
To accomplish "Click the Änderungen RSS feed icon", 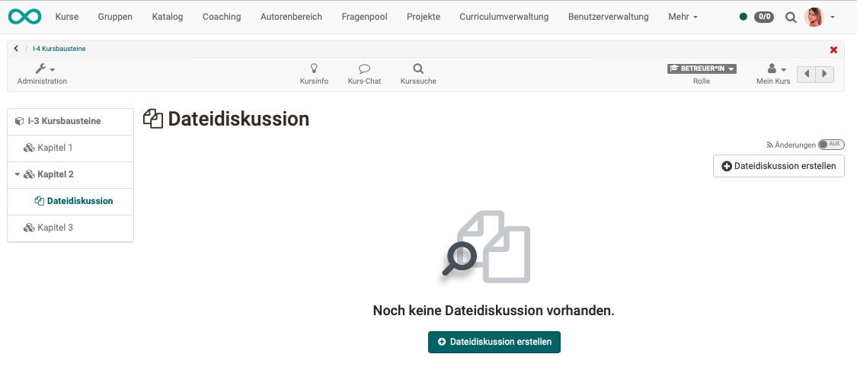I will click(x=770, y=145).
